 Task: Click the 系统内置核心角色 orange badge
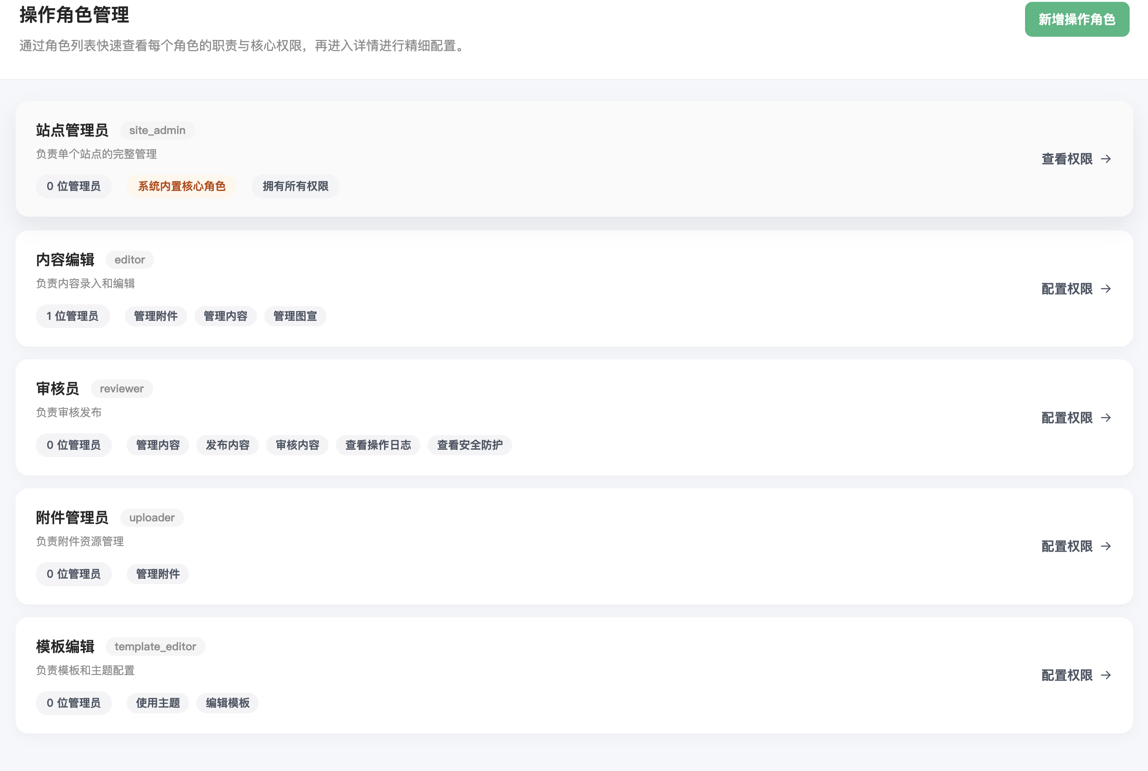(x=181, y=186)
